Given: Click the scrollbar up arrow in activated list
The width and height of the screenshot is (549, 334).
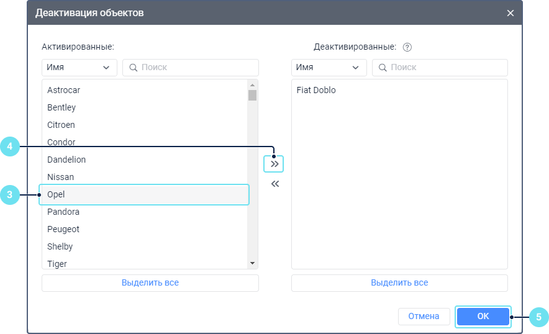Looking at the screenshot, I should (252, 85).
